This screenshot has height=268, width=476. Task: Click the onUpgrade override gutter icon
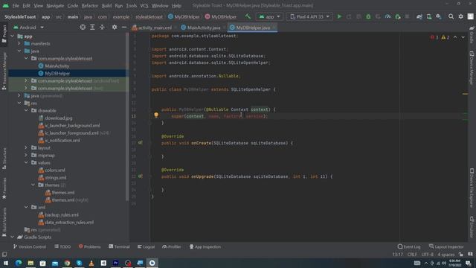coord(141,176)
